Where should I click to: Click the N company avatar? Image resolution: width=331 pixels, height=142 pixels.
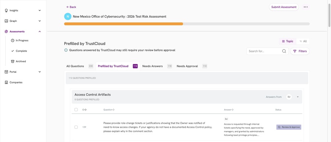point(68,16)
